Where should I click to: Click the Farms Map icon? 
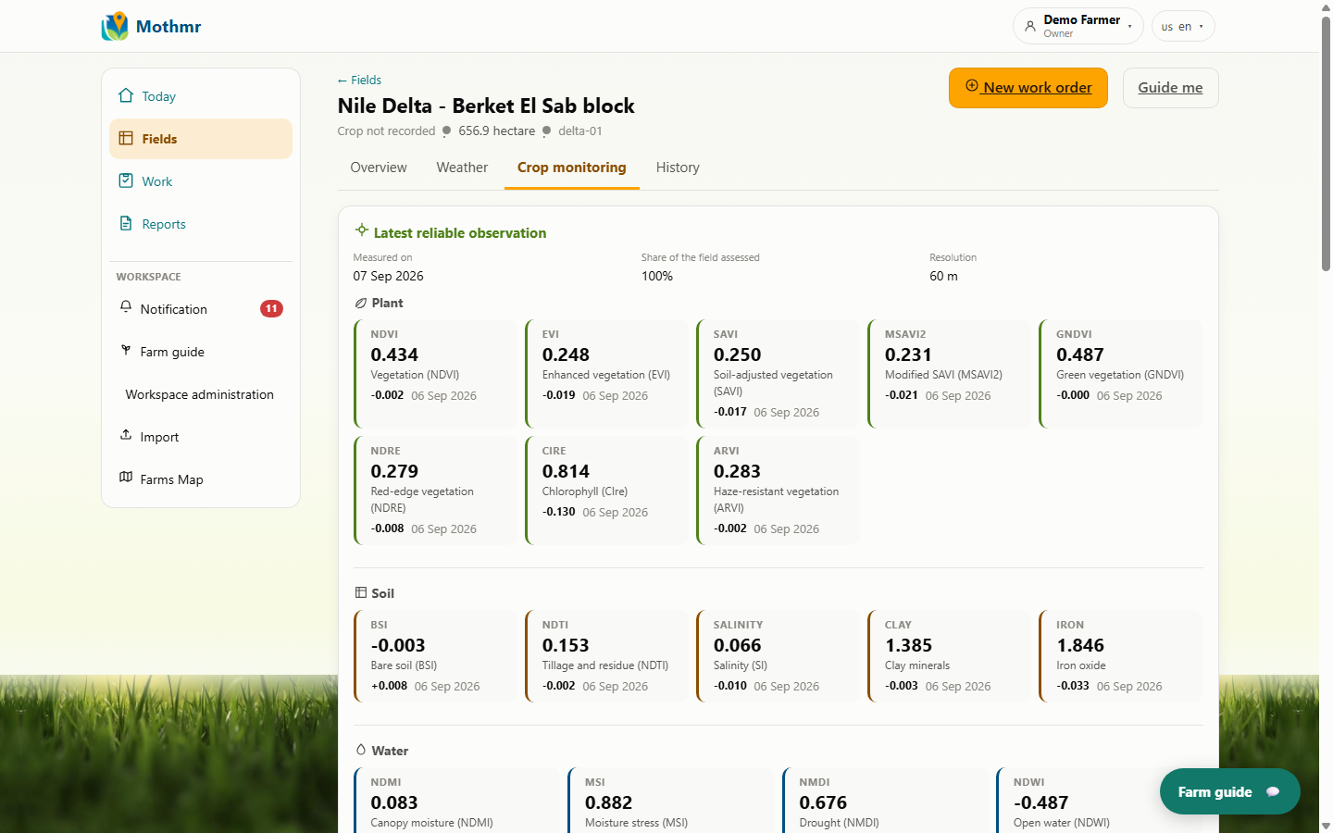126,478
